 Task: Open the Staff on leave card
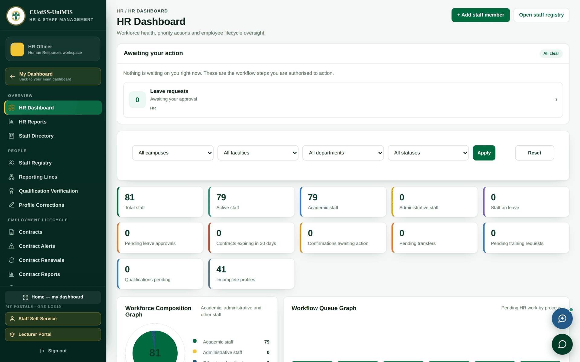point(526,202)
